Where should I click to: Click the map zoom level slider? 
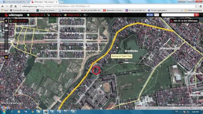pos(6,38)
